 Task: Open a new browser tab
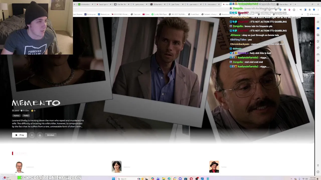[295, 4]
